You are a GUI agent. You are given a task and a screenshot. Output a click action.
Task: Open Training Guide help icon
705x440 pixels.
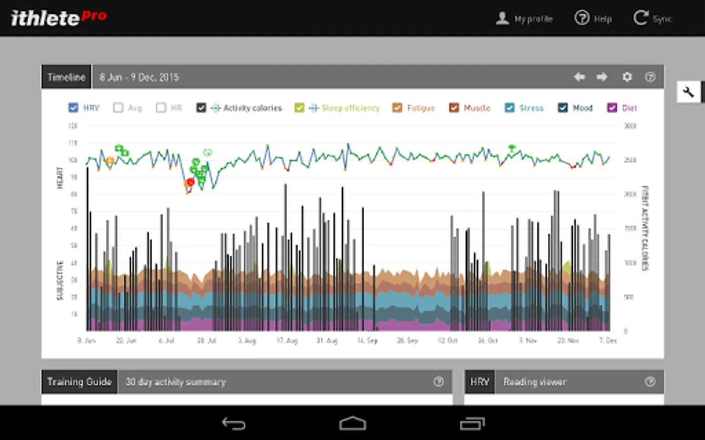coord(439,381)
